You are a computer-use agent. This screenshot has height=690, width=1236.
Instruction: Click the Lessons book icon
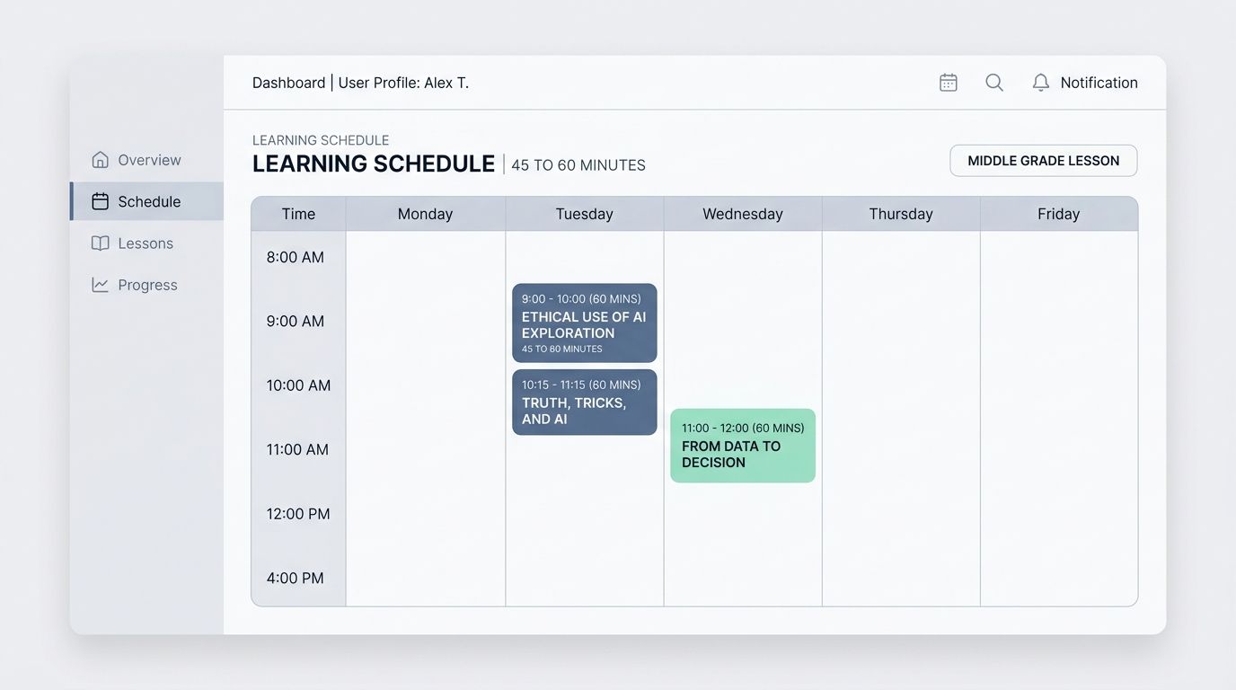100,243
